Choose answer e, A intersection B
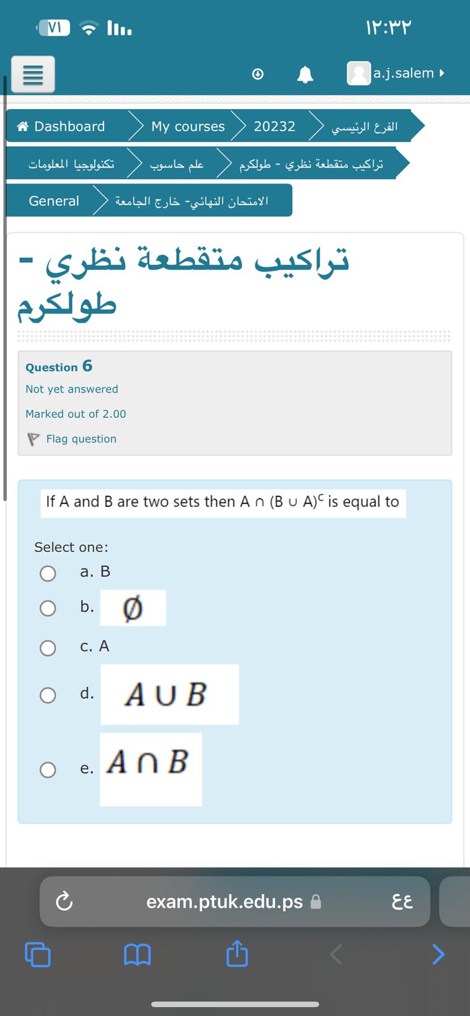 48,770
